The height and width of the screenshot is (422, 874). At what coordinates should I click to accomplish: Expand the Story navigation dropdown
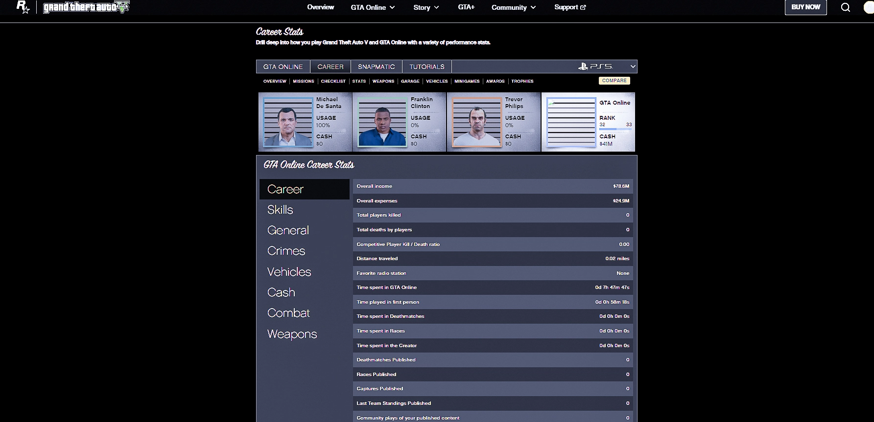coord(426,7)
